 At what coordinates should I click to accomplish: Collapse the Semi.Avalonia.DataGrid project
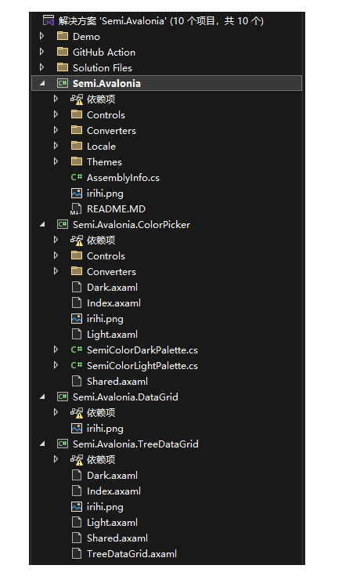42,397
